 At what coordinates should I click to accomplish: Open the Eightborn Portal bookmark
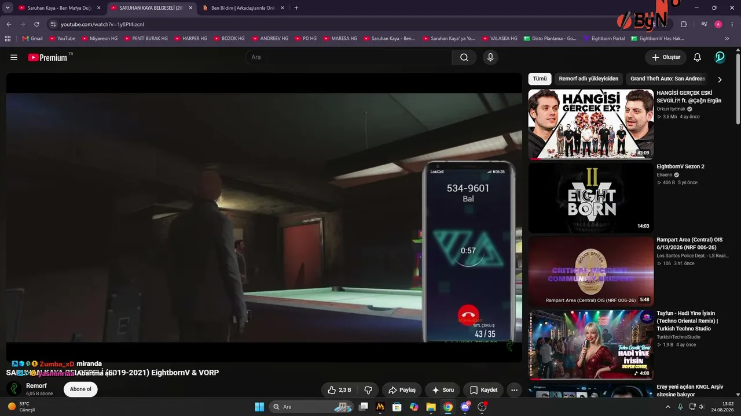click(604, 39)
